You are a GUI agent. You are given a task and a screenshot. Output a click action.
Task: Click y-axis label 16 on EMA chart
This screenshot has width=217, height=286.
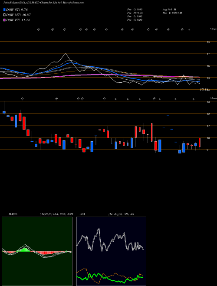208,66
